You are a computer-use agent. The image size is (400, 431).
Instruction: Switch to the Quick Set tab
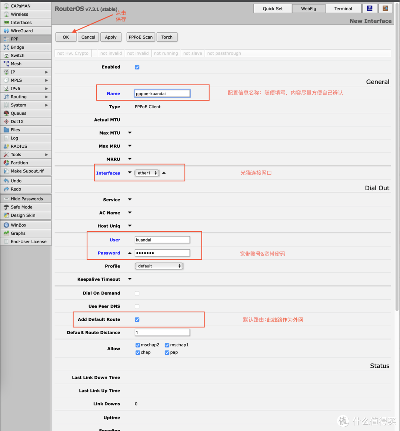(x=273, y=9)
